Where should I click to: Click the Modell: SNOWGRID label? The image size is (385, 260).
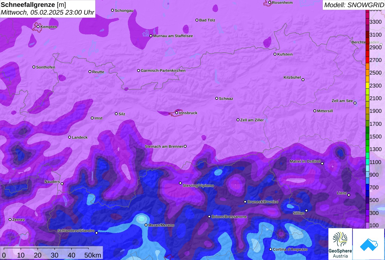pyautogui.click(x=354, y=5)
